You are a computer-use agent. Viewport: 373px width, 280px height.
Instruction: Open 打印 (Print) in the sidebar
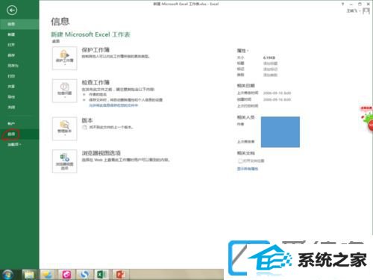point(19,76)
